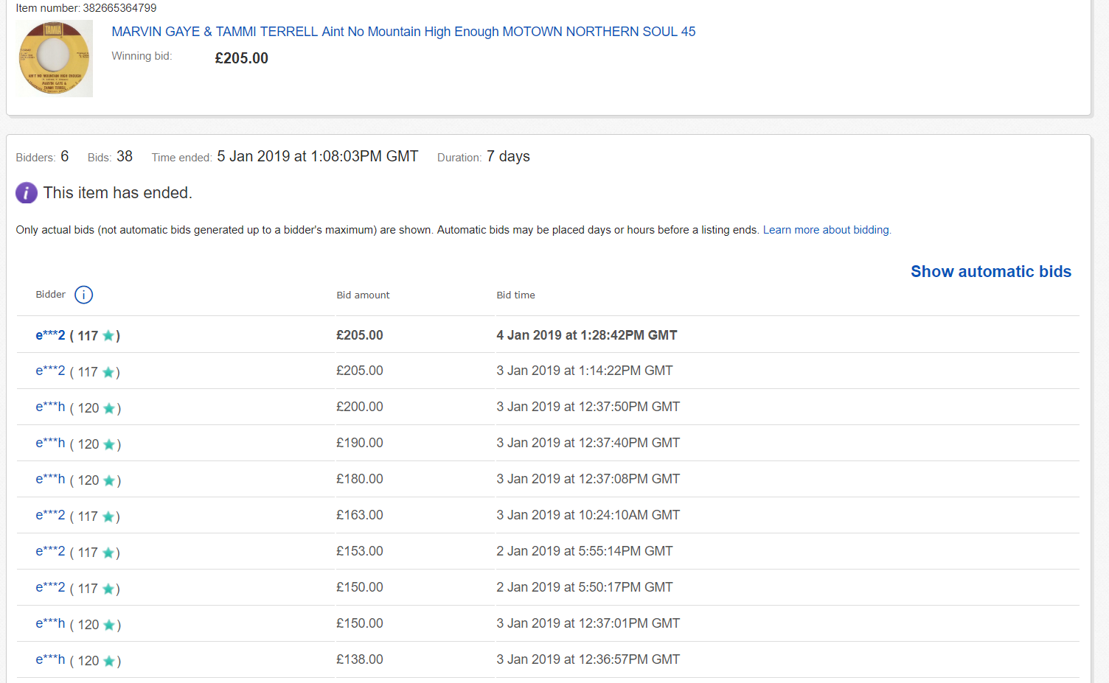Open the Marvin Gaye record thumbnail
Viewport: 1109px width, 683px height.
coord(55,58)
